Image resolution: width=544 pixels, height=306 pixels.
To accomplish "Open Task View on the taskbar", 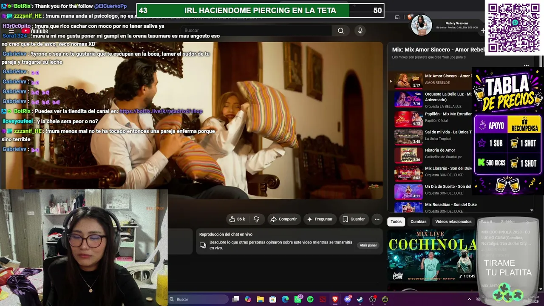I will 235,299.
